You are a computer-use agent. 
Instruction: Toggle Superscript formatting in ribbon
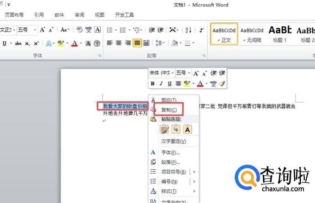point(36,43)
